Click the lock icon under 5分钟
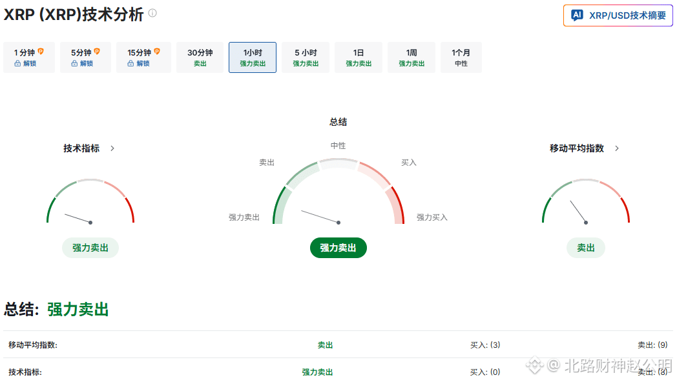The width and height of the screenshot is (677, 382). pos(74,63)
